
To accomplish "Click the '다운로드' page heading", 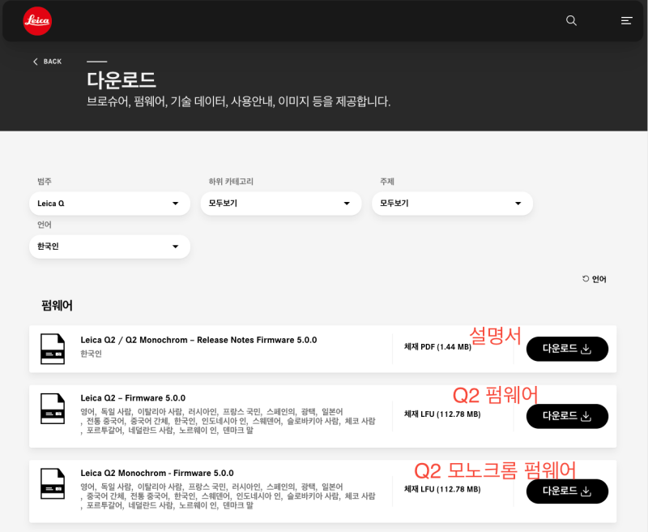I will (122, 79).
